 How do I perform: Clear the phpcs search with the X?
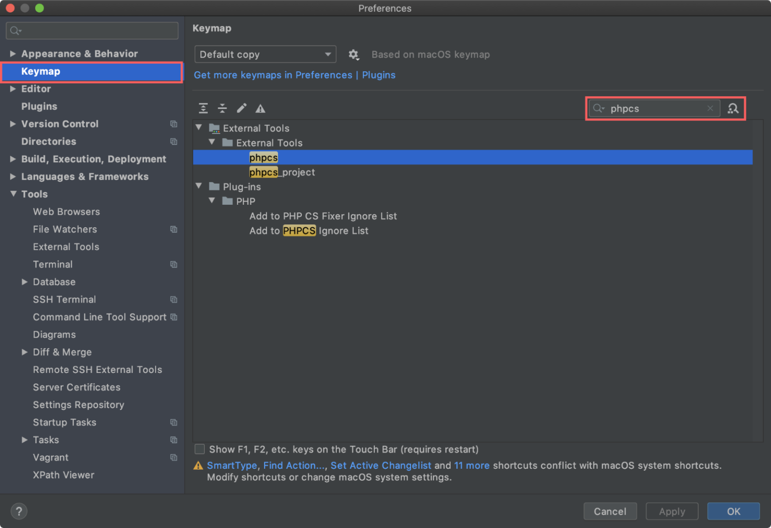pyautogui.click(x=710, y=108)
